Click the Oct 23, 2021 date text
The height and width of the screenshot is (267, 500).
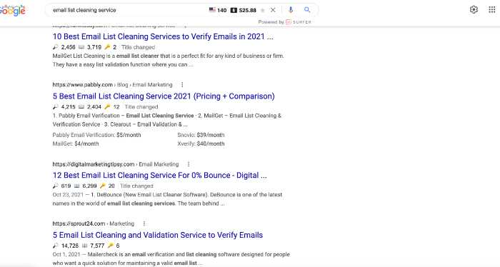coord(68,195)
